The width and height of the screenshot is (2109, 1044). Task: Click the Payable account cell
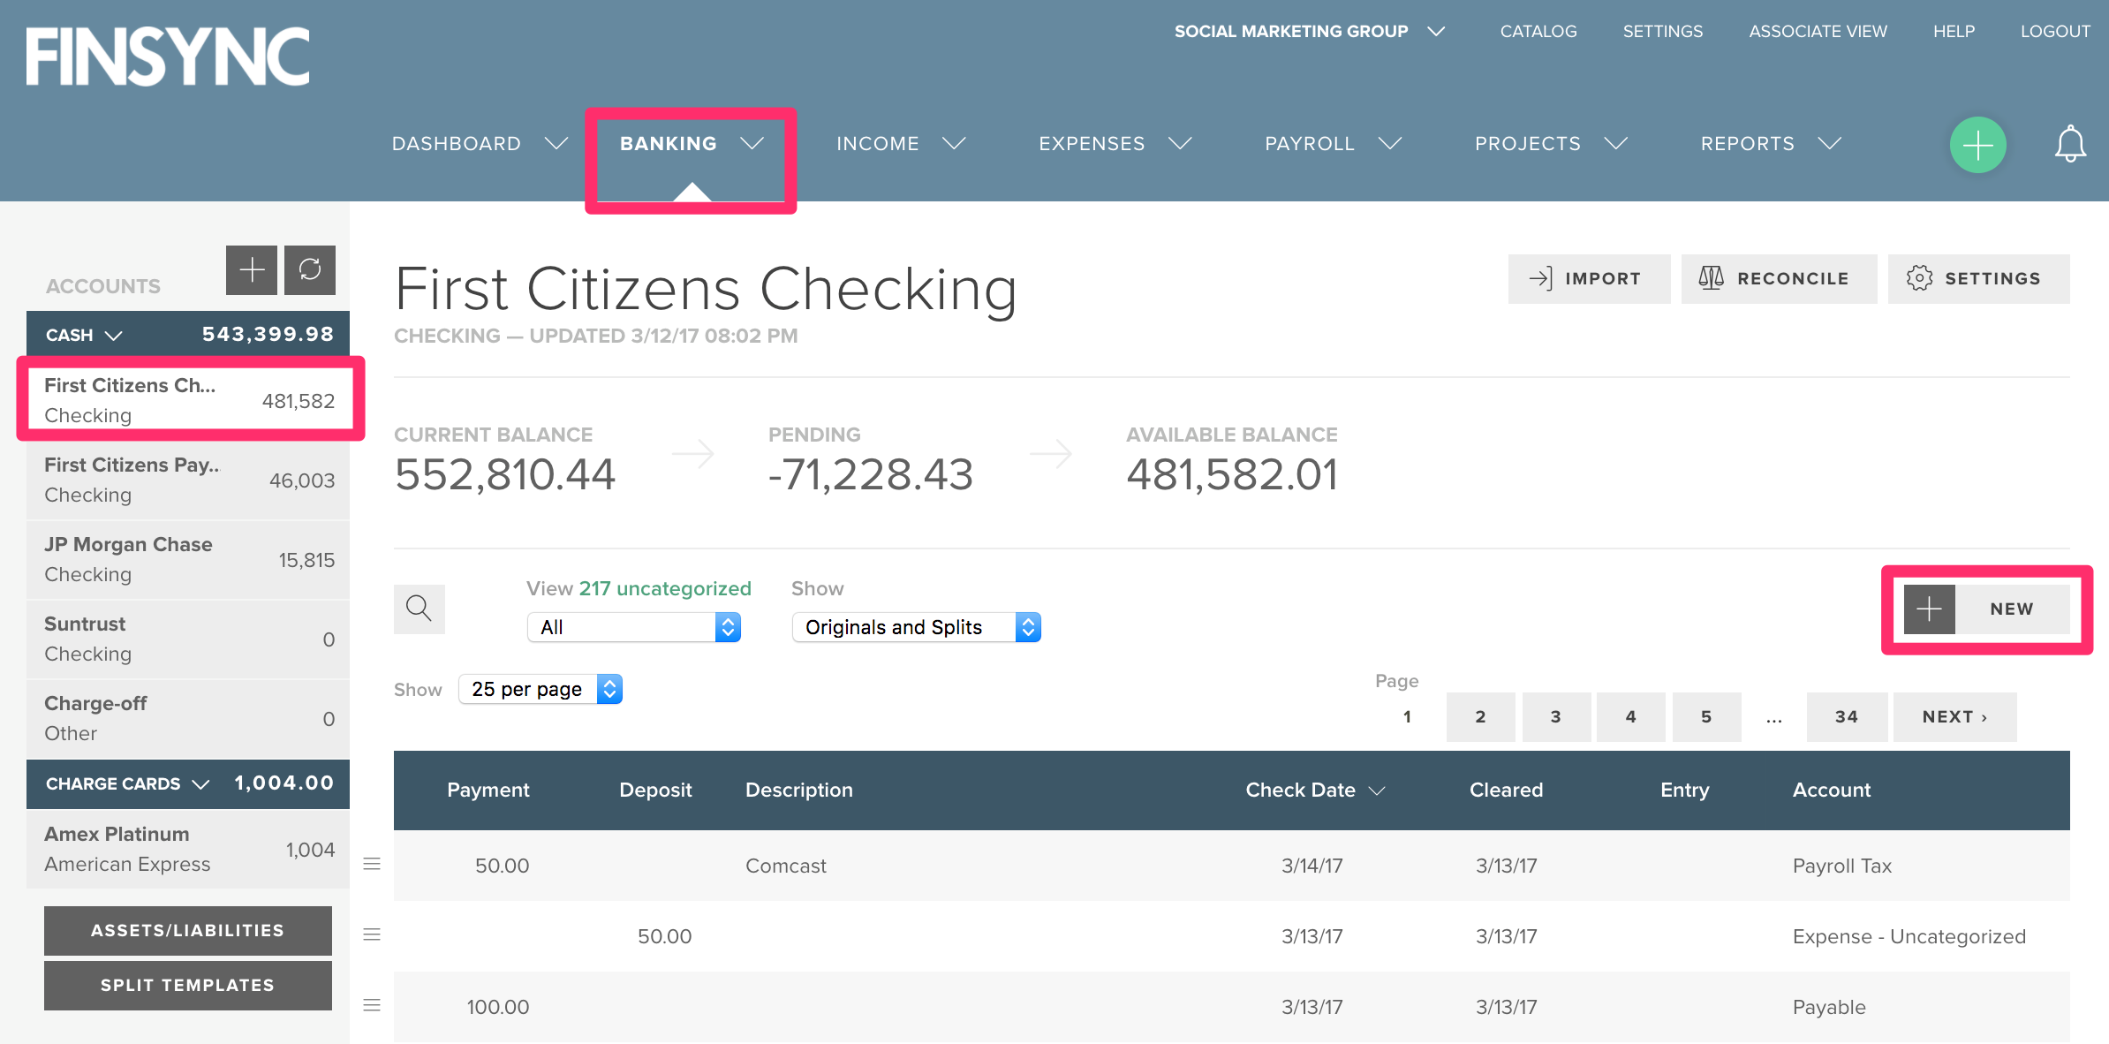pos(1828,1007)
